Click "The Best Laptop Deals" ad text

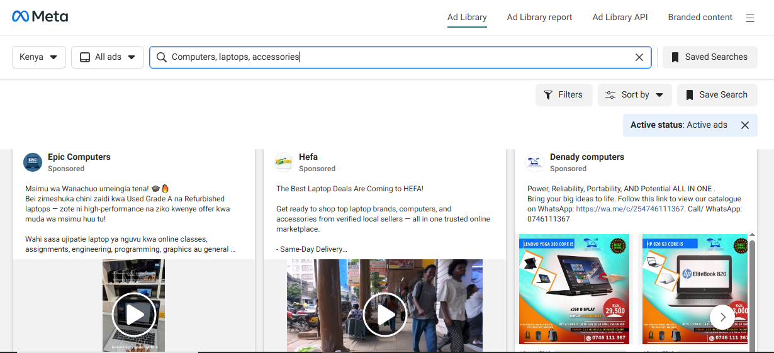tap(350, 189)
